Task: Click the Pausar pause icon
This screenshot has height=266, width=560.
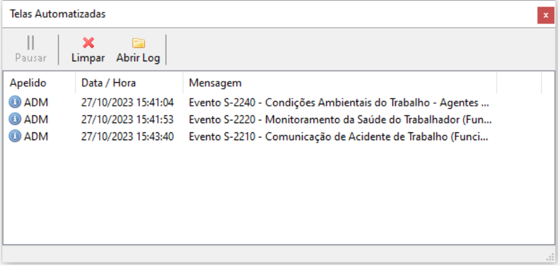Action: click(31, 43)
